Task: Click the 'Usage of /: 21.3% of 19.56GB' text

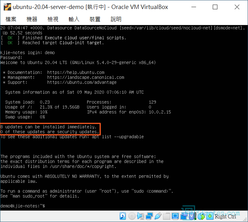Action: 42,107
